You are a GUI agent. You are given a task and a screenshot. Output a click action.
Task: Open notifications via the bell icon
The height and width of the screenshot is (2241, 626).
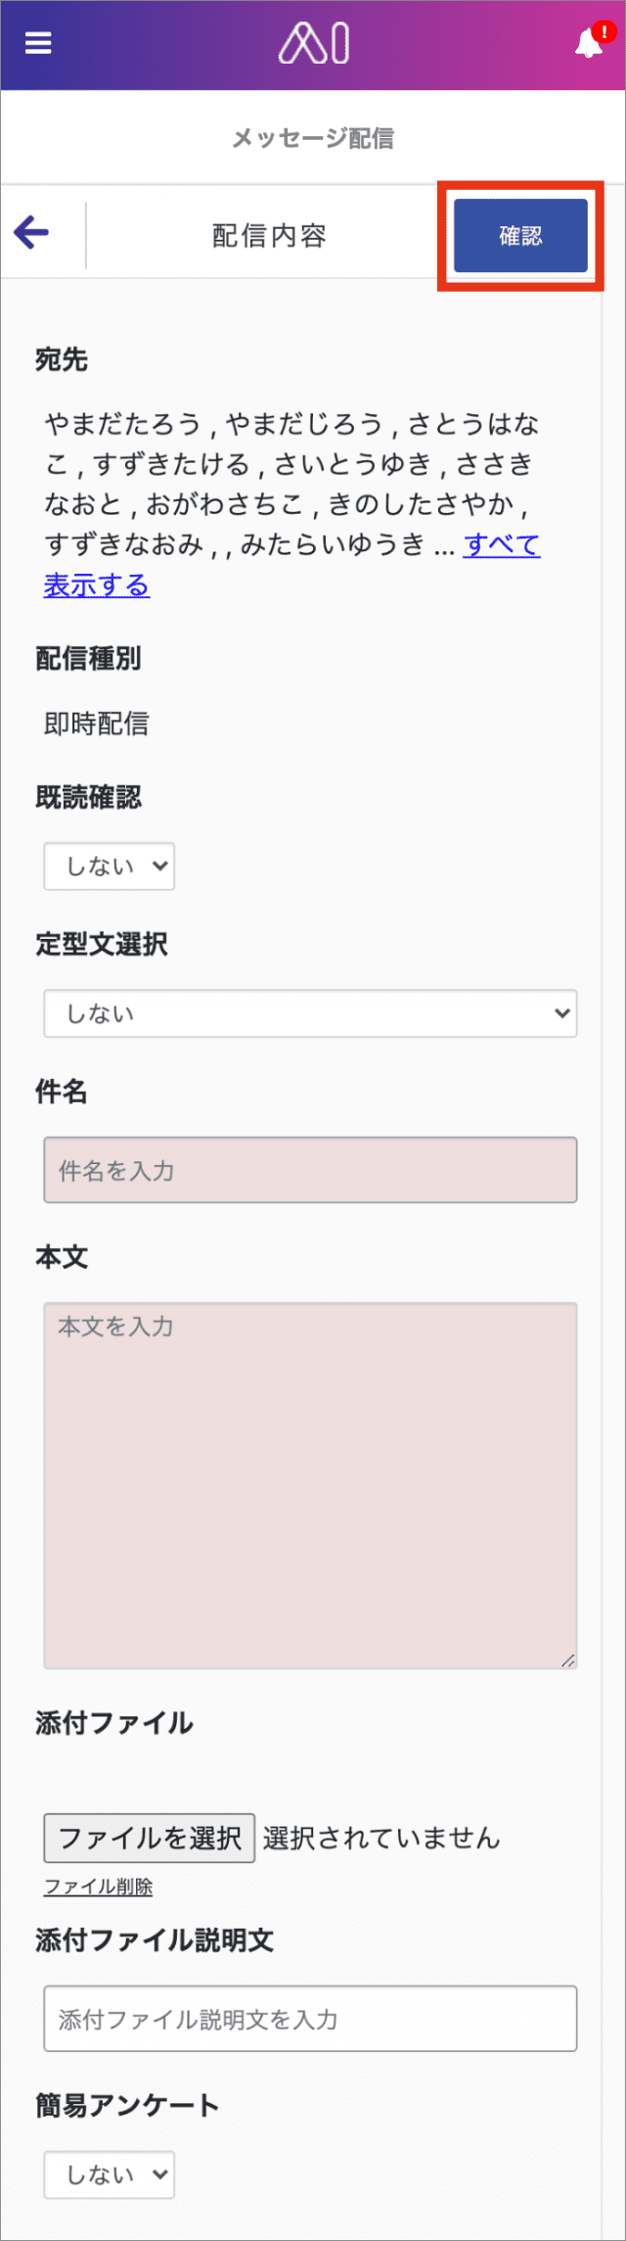[x=588, y=44]
